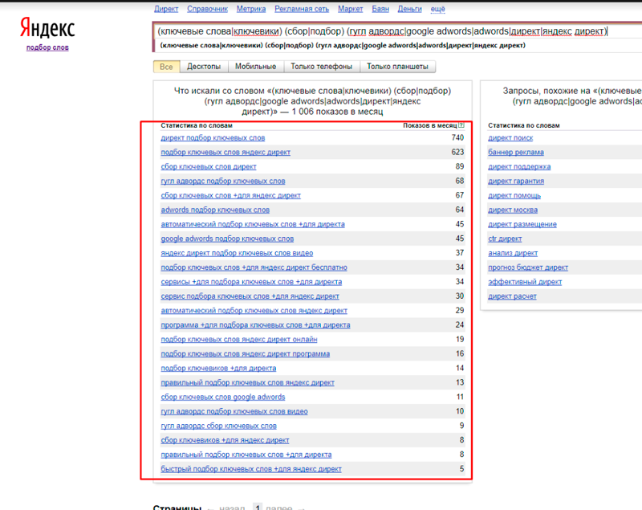Open similar query директ москва
The height and width of the screenshot is (510, 642).
(x=513, y=210)
